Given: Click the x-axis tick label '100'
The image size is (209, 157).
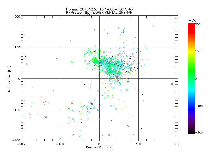Looking at the screenshot, I should (x=138, y=144).
